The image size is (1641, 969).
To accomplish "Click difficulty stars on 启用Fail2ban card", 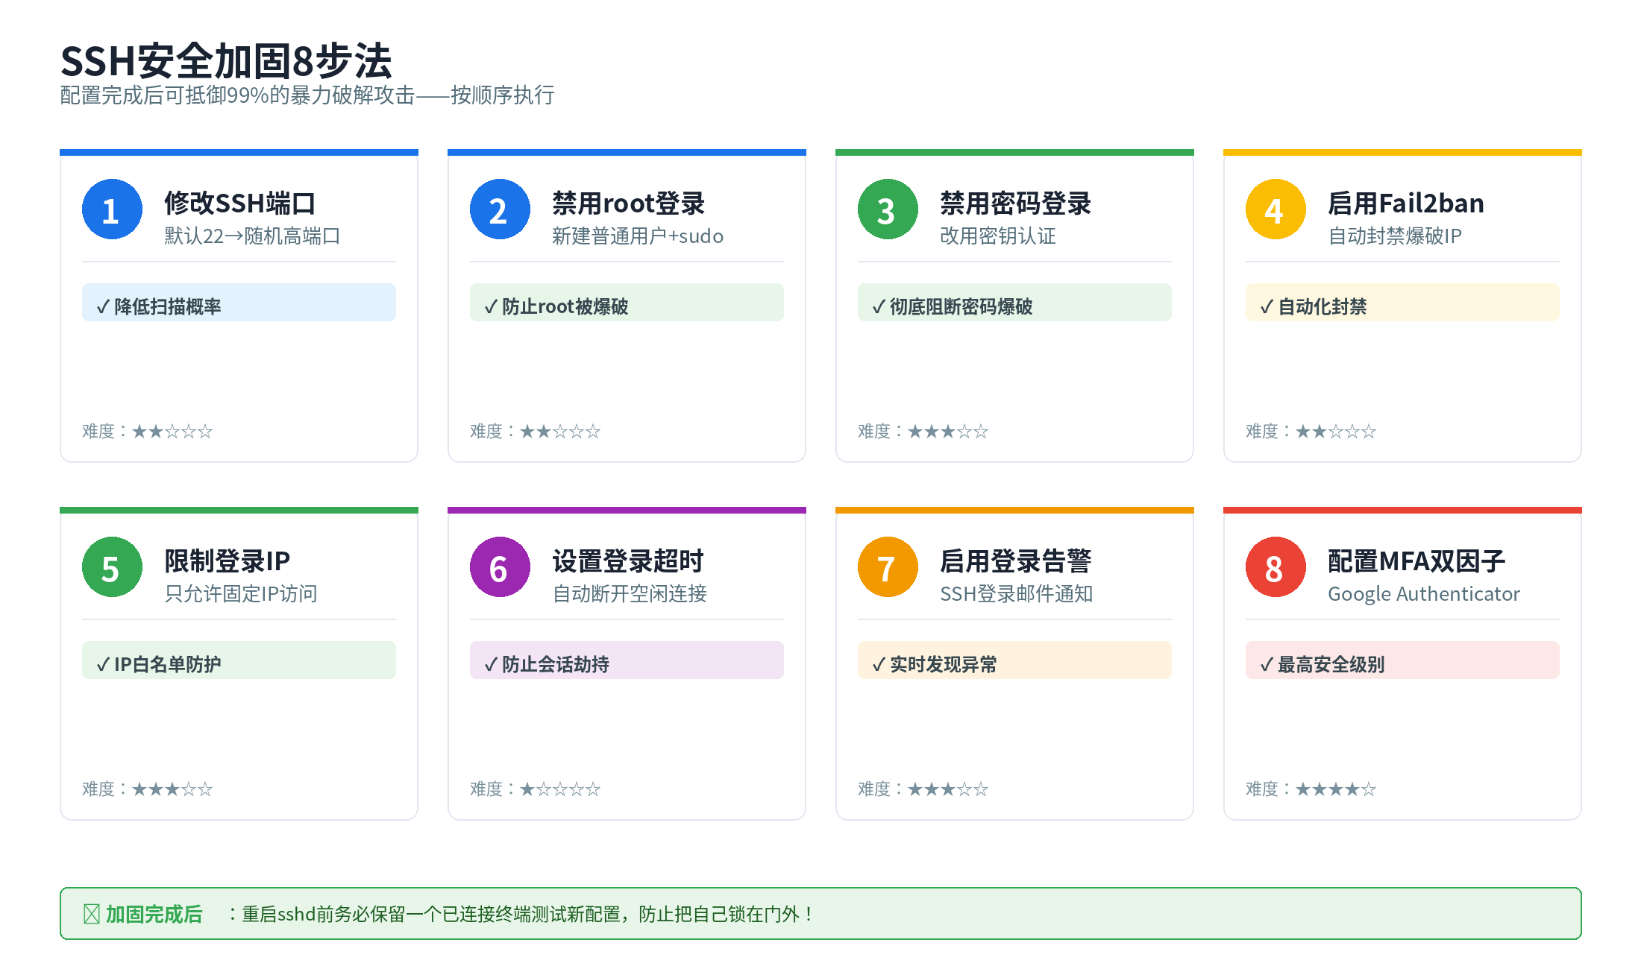I will pos(1336,431).
